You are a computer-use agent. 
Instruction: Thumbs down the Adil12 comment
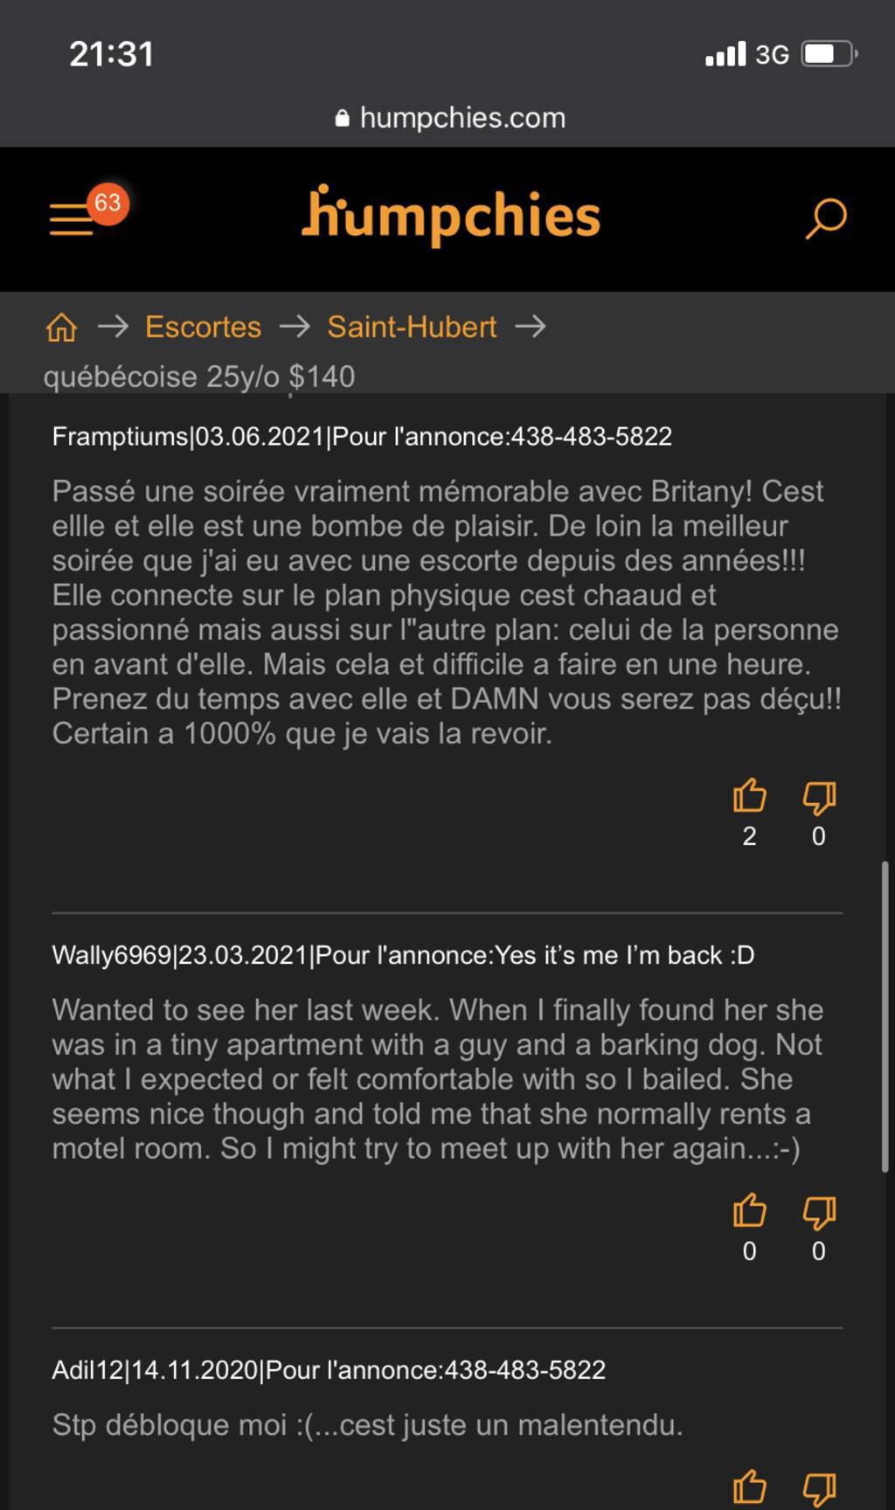coord(819,1486)
